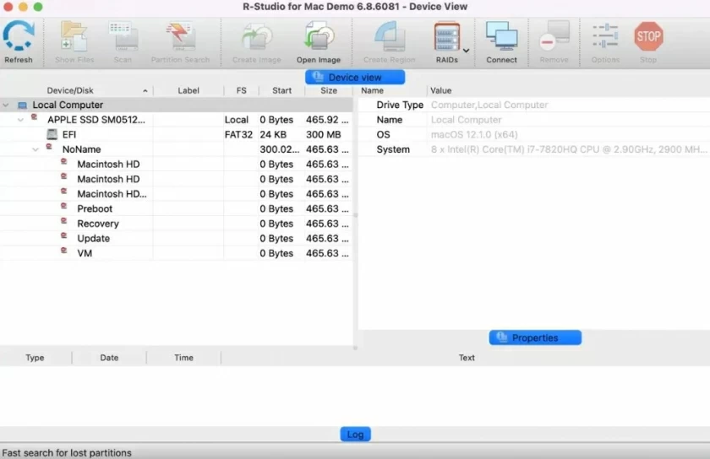Open the RAIDs dropdown arrow
The image size is (710, 459).
[x=466, y=51]
